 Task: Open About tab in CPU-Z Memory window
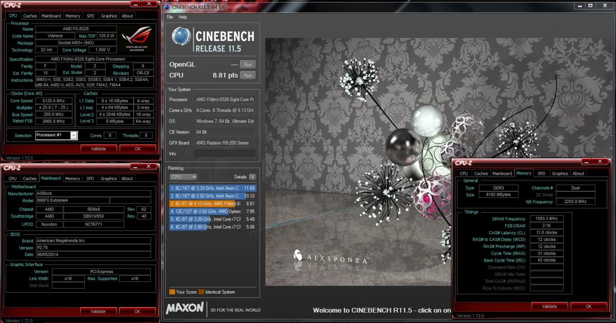tap(579, 173)
